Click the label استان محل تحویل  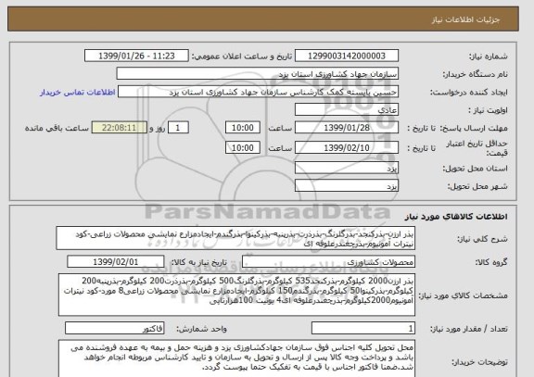pyautogui.click(x=475, y=169)
